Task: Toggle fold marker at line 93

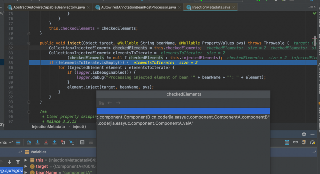Action: tap(29, 102)
